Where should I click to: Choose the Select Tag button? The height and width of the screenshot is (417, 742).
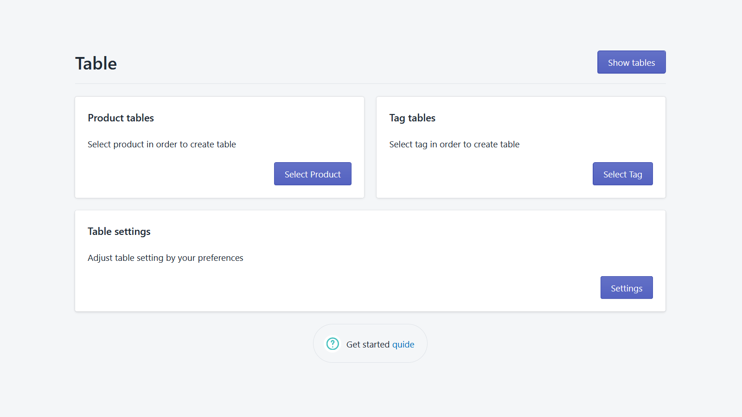pyautogui.click(x=622, y=174)
